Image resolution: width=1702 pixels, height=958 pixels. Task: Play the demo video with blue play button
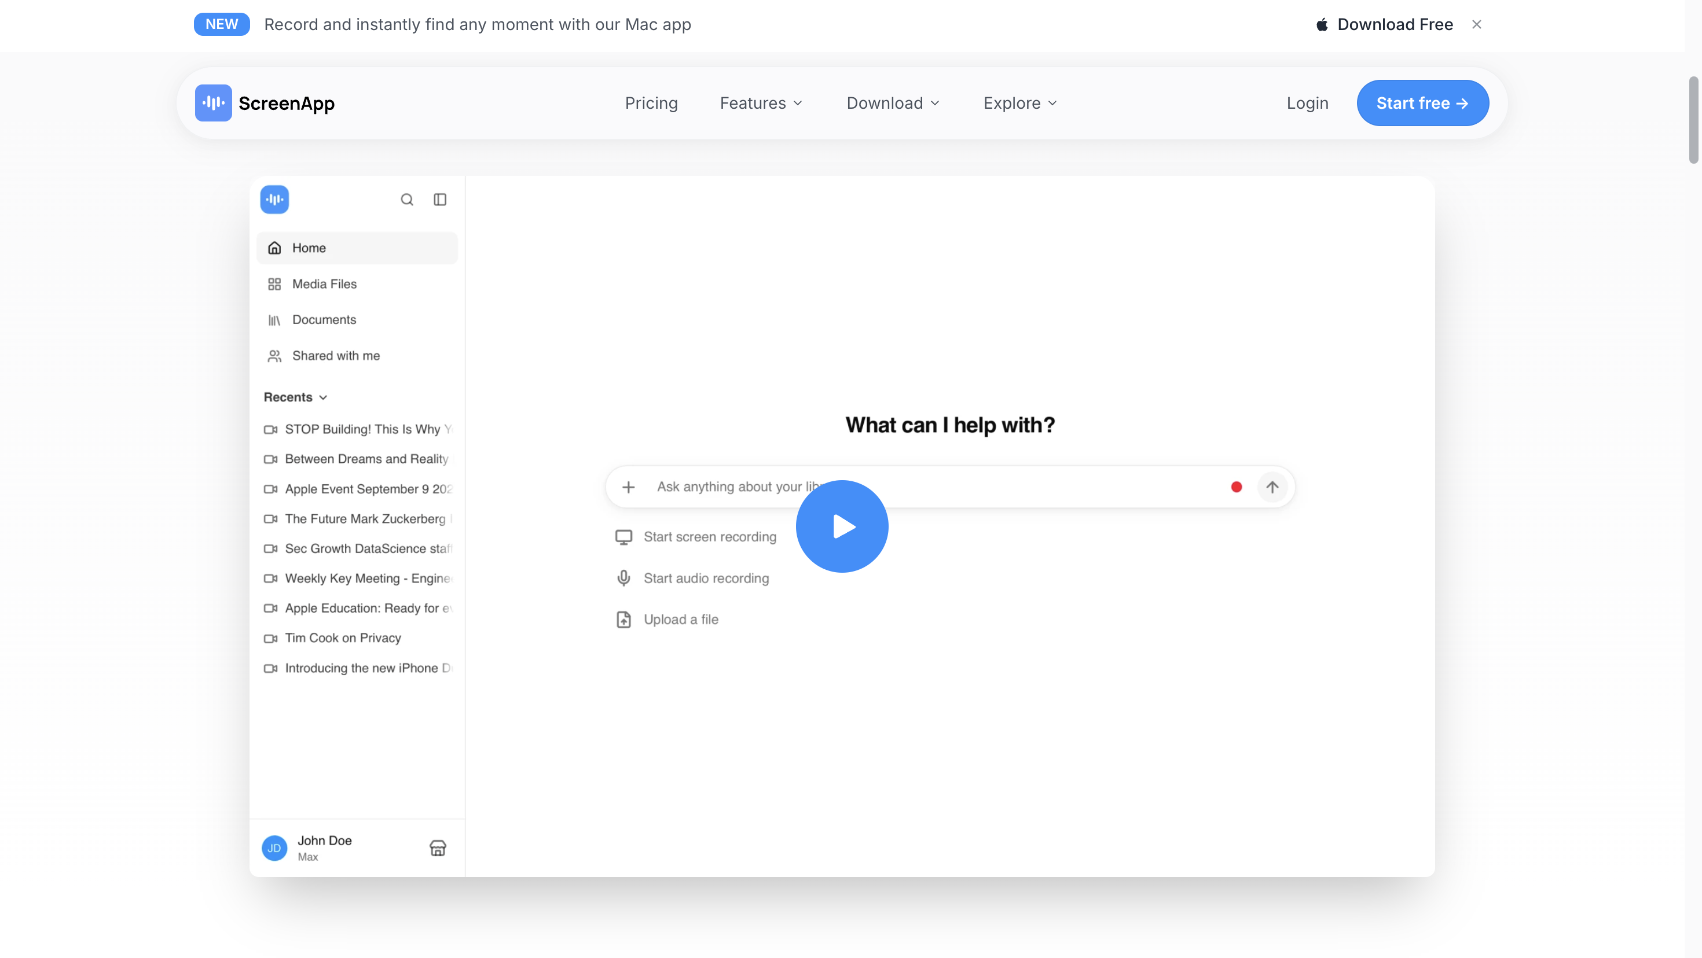pyautogui.click(x=842, y=526)
